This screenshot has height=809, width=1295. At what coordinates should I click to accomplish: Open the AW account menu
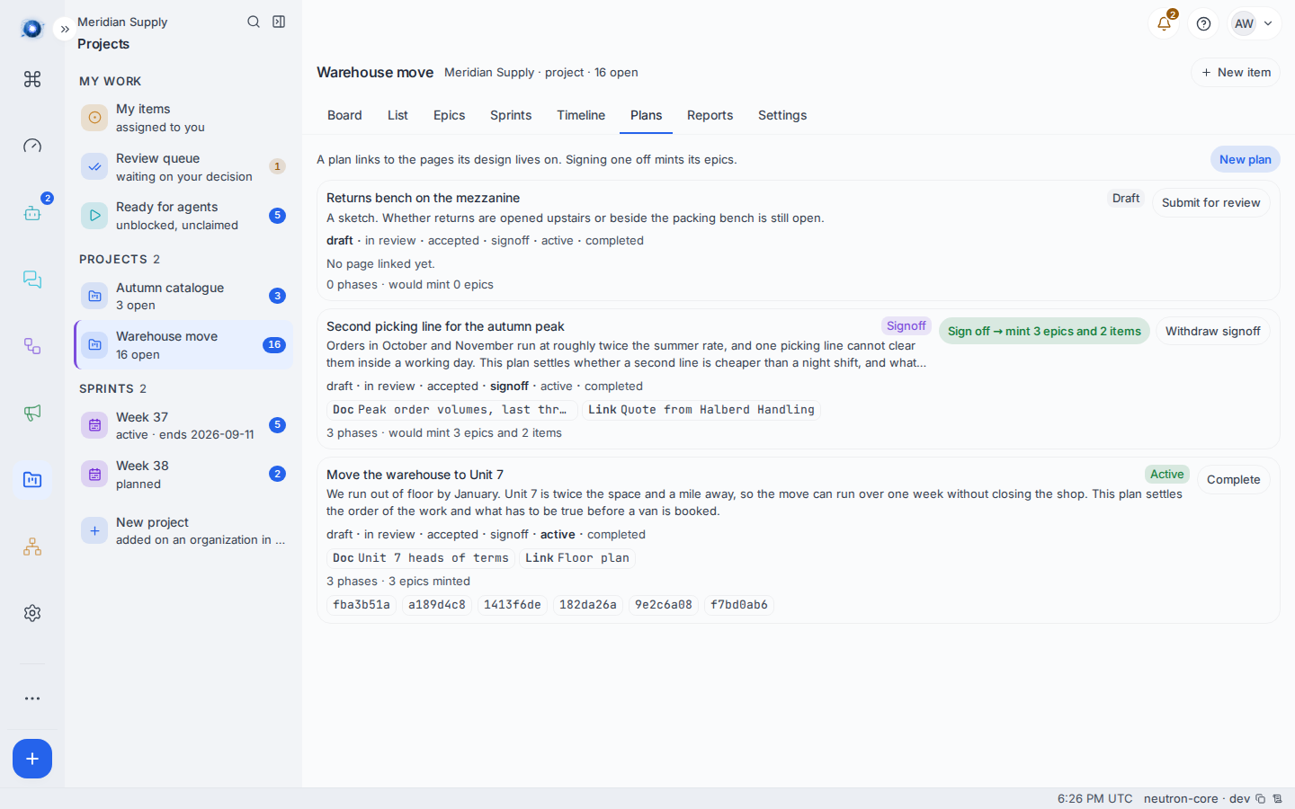(x=1255, y=23)
